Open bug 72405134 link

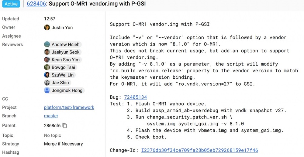136,97
